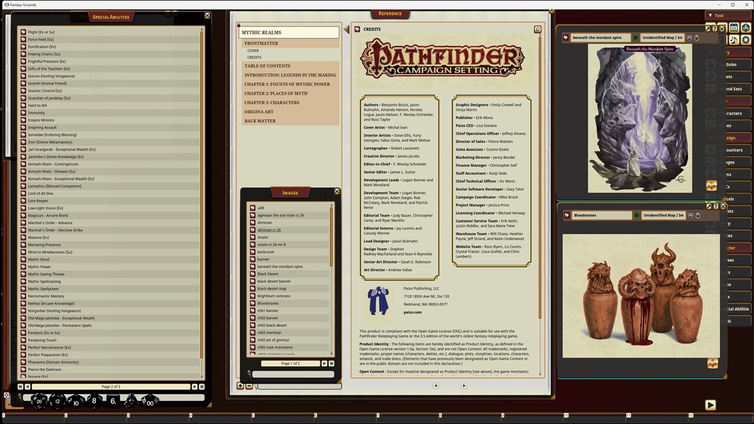The width and height of the screenshot is (754, 424).
Task: Toggle ID status on beneath the mordant spire
Action: click(636, 38)
